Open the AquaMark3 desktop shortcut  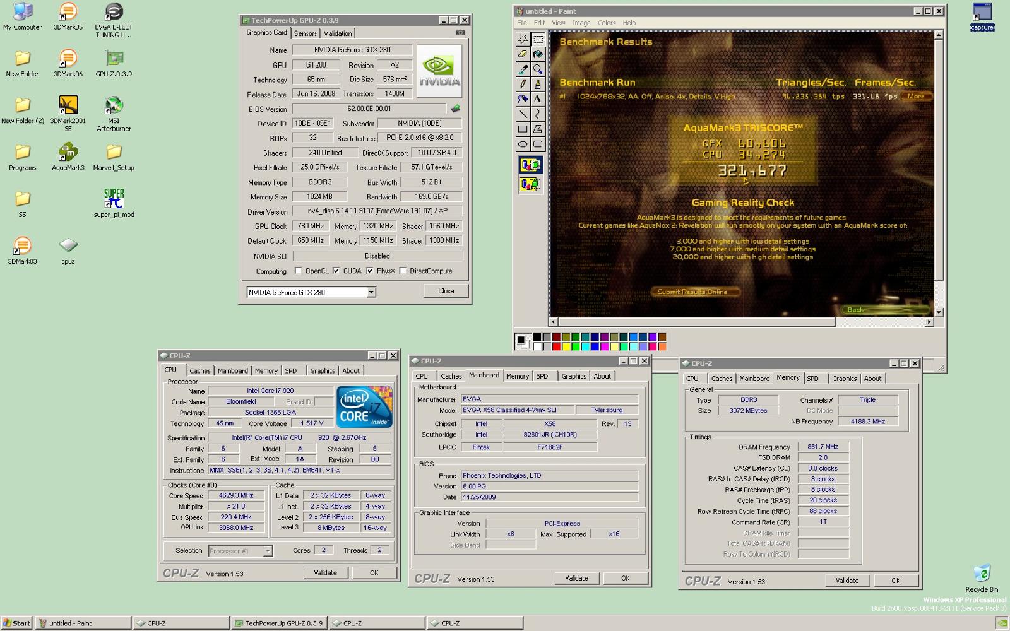[x=68, y=157]
